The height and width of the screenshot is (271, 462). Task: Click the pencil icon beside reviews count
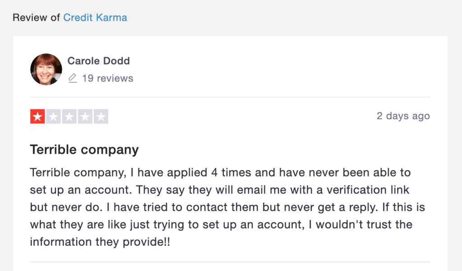73,78
